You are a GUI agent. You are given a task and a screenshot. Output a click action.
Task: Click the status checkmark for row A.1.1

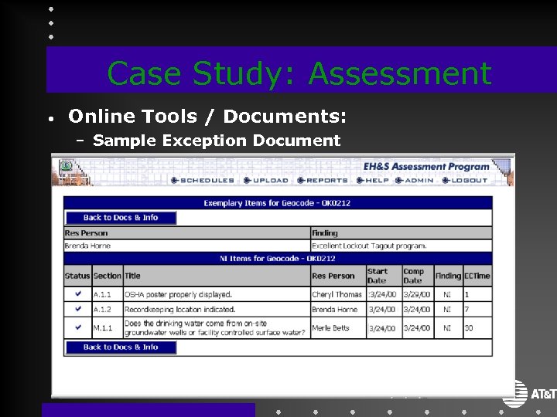[78, 293]
